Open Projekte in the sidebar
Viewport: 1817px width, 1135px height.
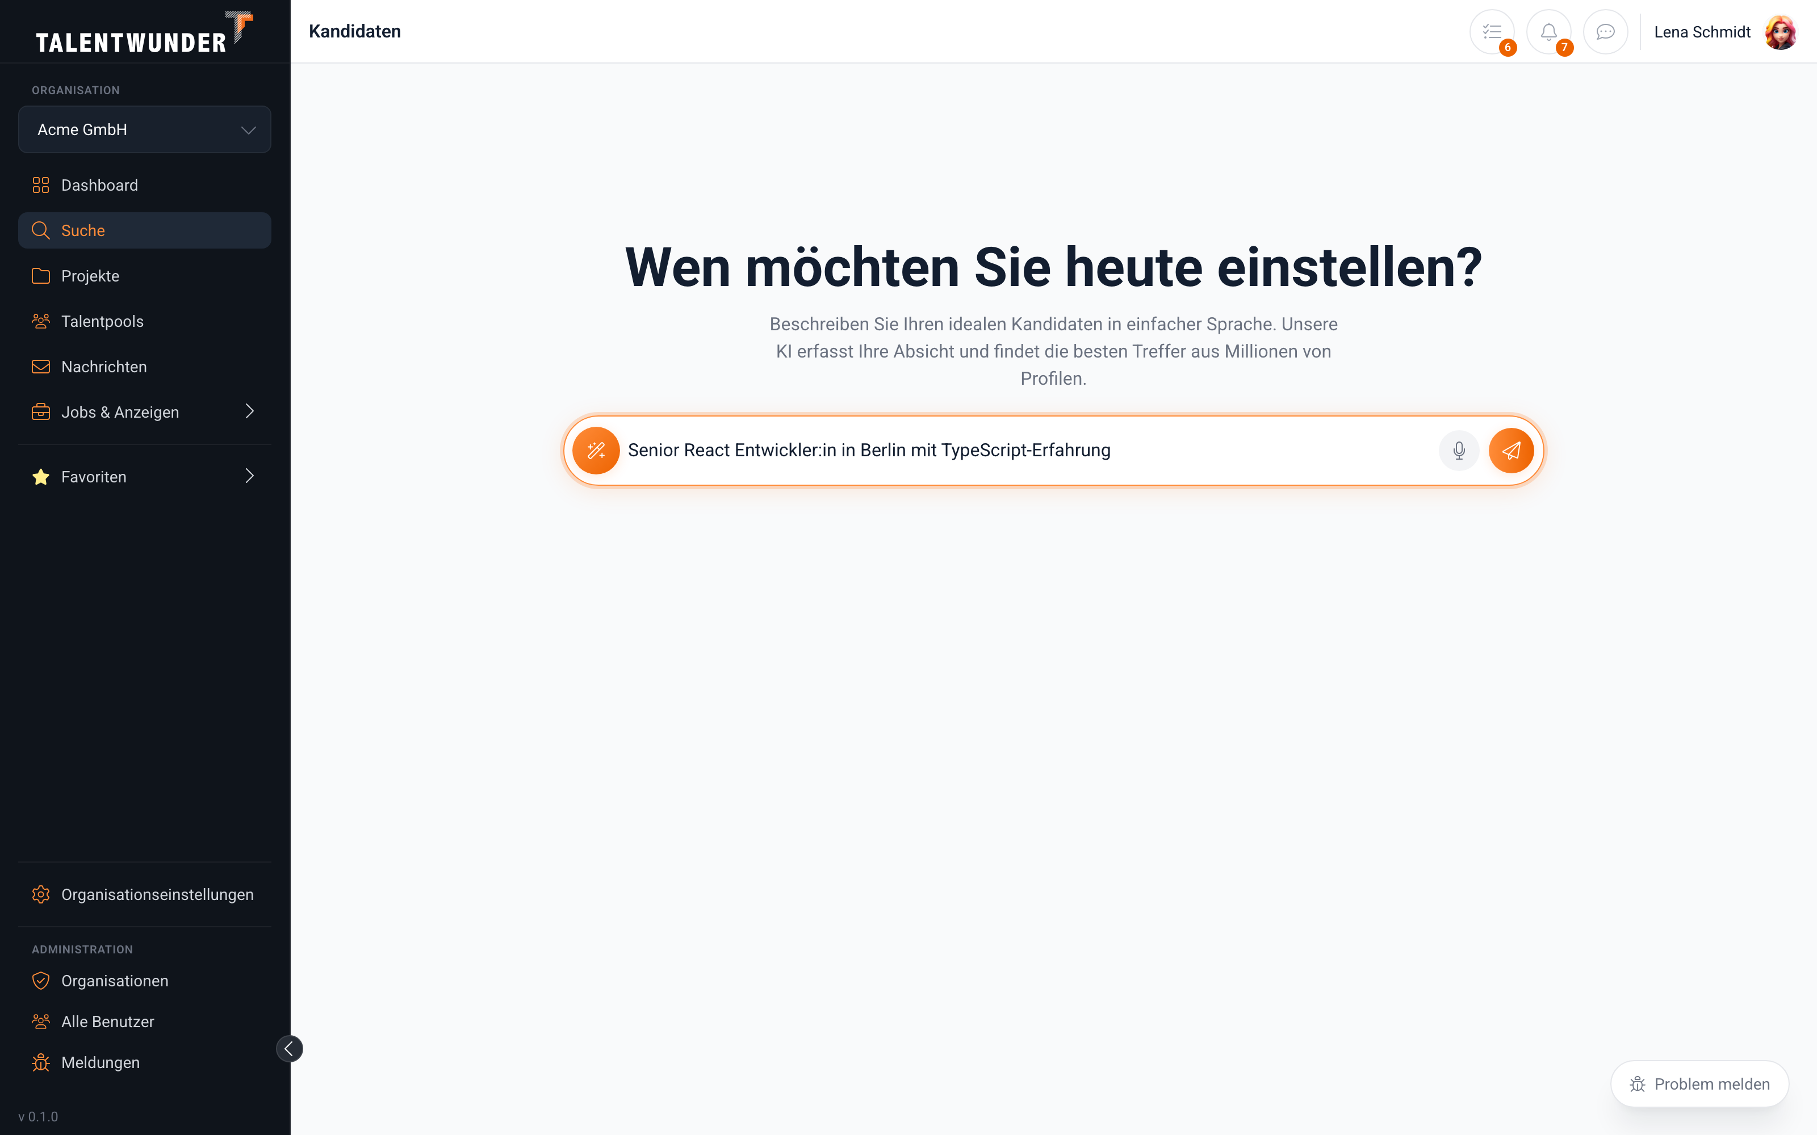(x=144, y=275)
